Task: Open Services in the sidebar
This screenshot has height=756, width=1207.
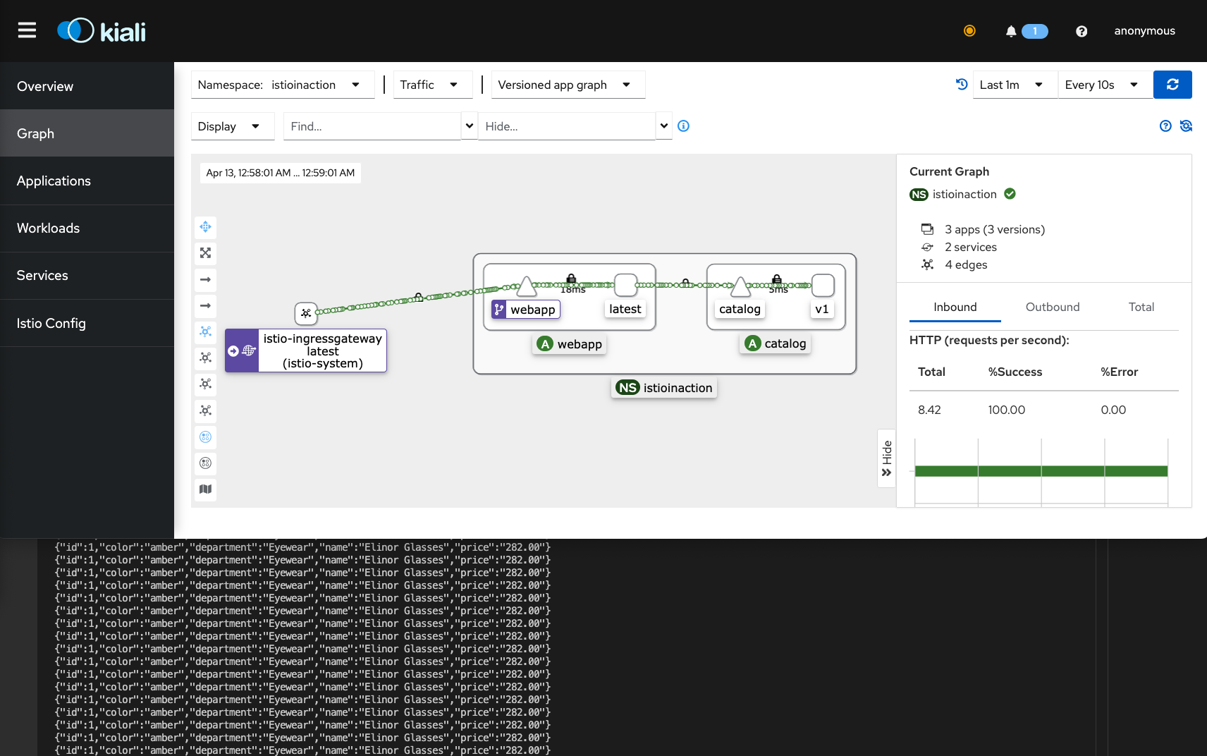Action: pos(87,275)
